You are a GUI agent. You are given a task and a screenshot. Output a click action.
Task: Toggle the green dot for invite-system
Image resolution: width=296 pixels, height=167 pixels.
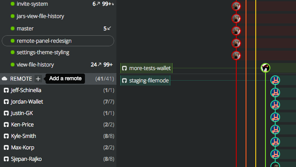(13, 4)
